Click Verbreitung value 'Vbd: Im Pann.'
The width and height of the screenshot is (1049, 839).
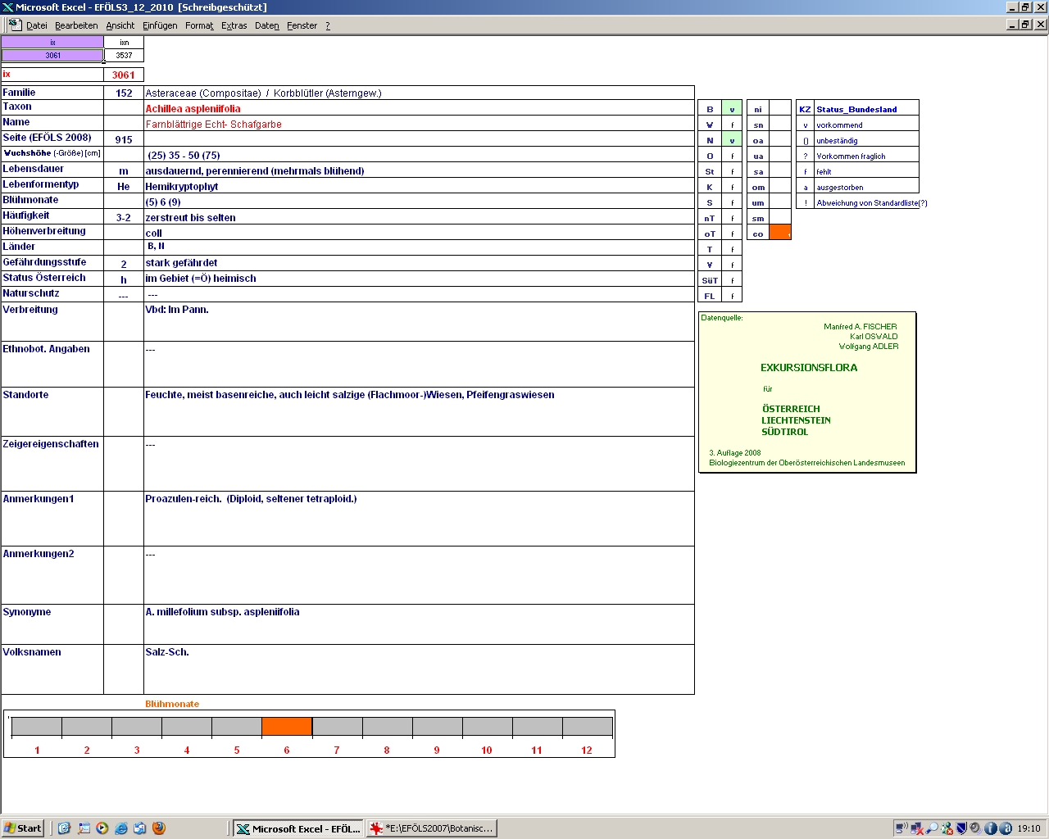pyautogui.click(x=177, y=310)
